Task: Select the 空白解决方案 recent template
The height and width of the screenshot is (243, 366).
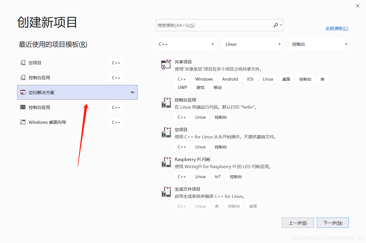Action: click(77, 92)
